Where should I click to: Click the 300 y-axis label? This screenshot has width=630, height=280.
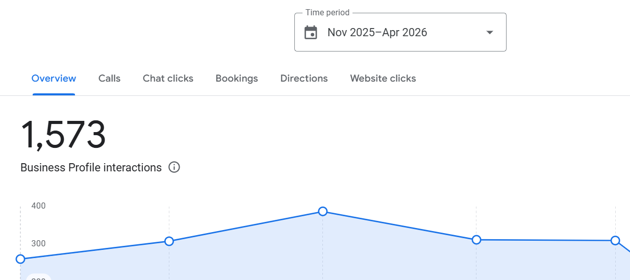coord(38,244)
